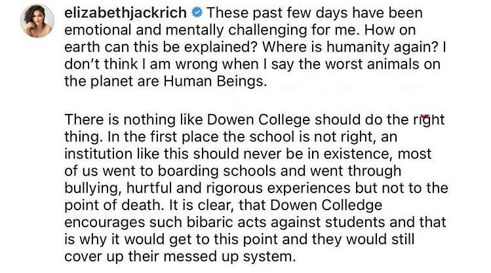
Task: Click 'Dowen College' in 'There is nothing like'
Action: coord(259,120)
